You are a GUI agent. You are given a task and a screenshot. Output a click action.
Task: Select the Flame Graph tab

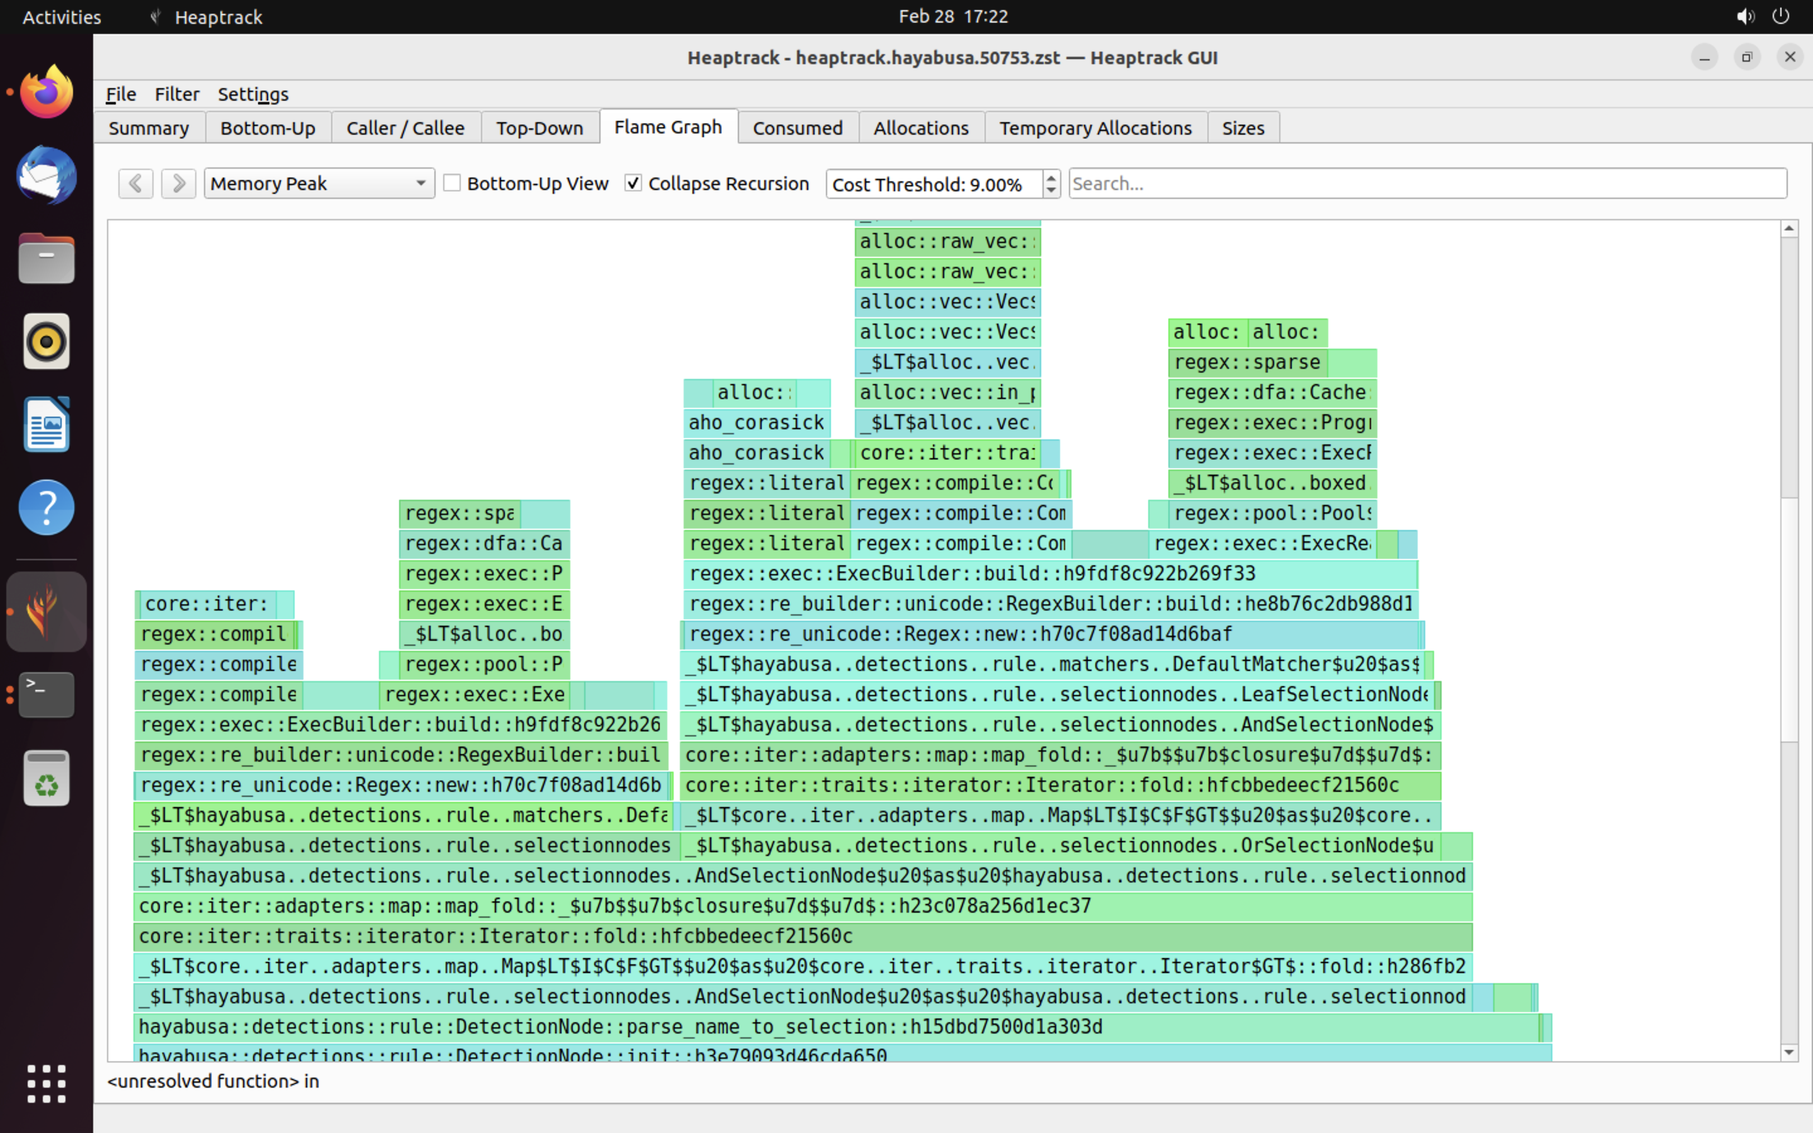[669, 127]
